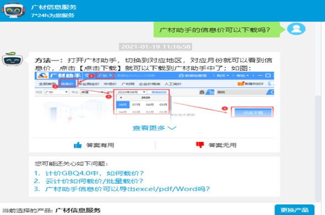The width and height of the screenshot is (325, 215).
Task: Click the user profile avatar beside the question
Action: (296, 29)
